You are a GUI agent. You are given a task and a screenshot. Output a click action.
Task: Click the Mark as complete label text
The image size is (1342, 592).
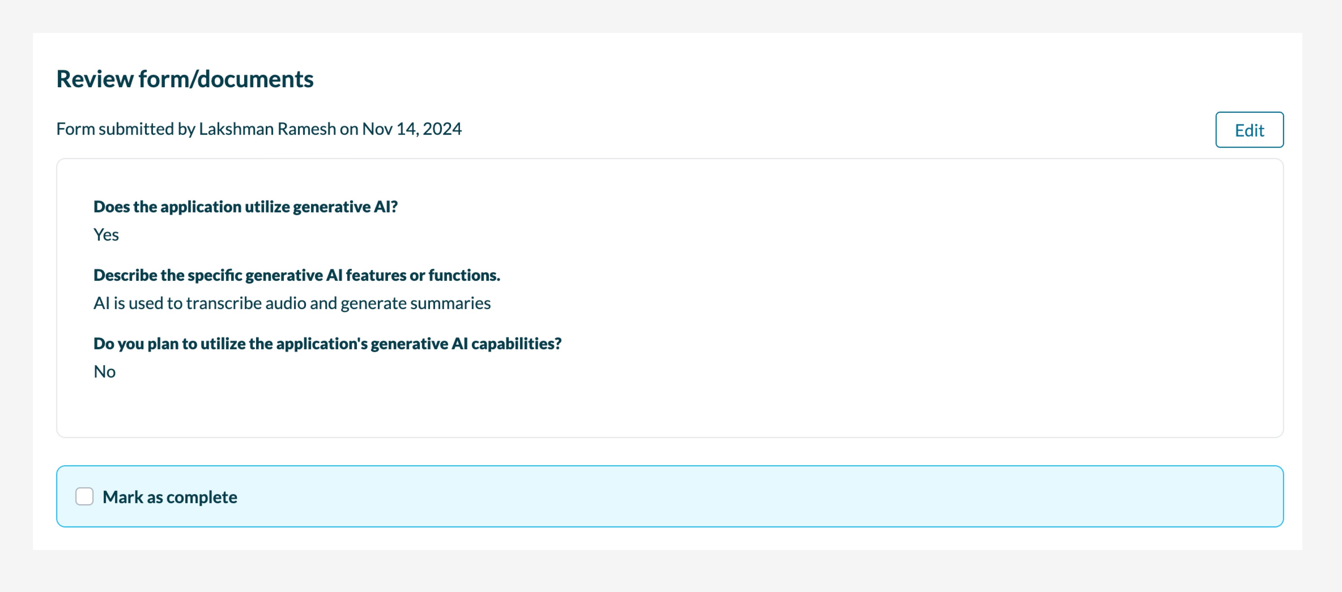pyautogui.click(x=170, y=497)
